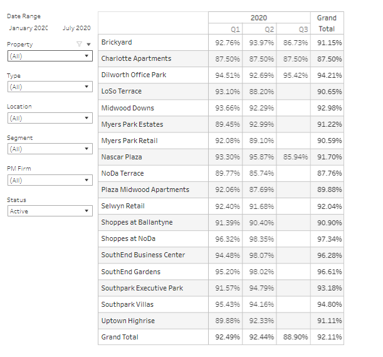The image size is (383, 357).
Task: Click the Grand Total row label
Action: [120, 337]
